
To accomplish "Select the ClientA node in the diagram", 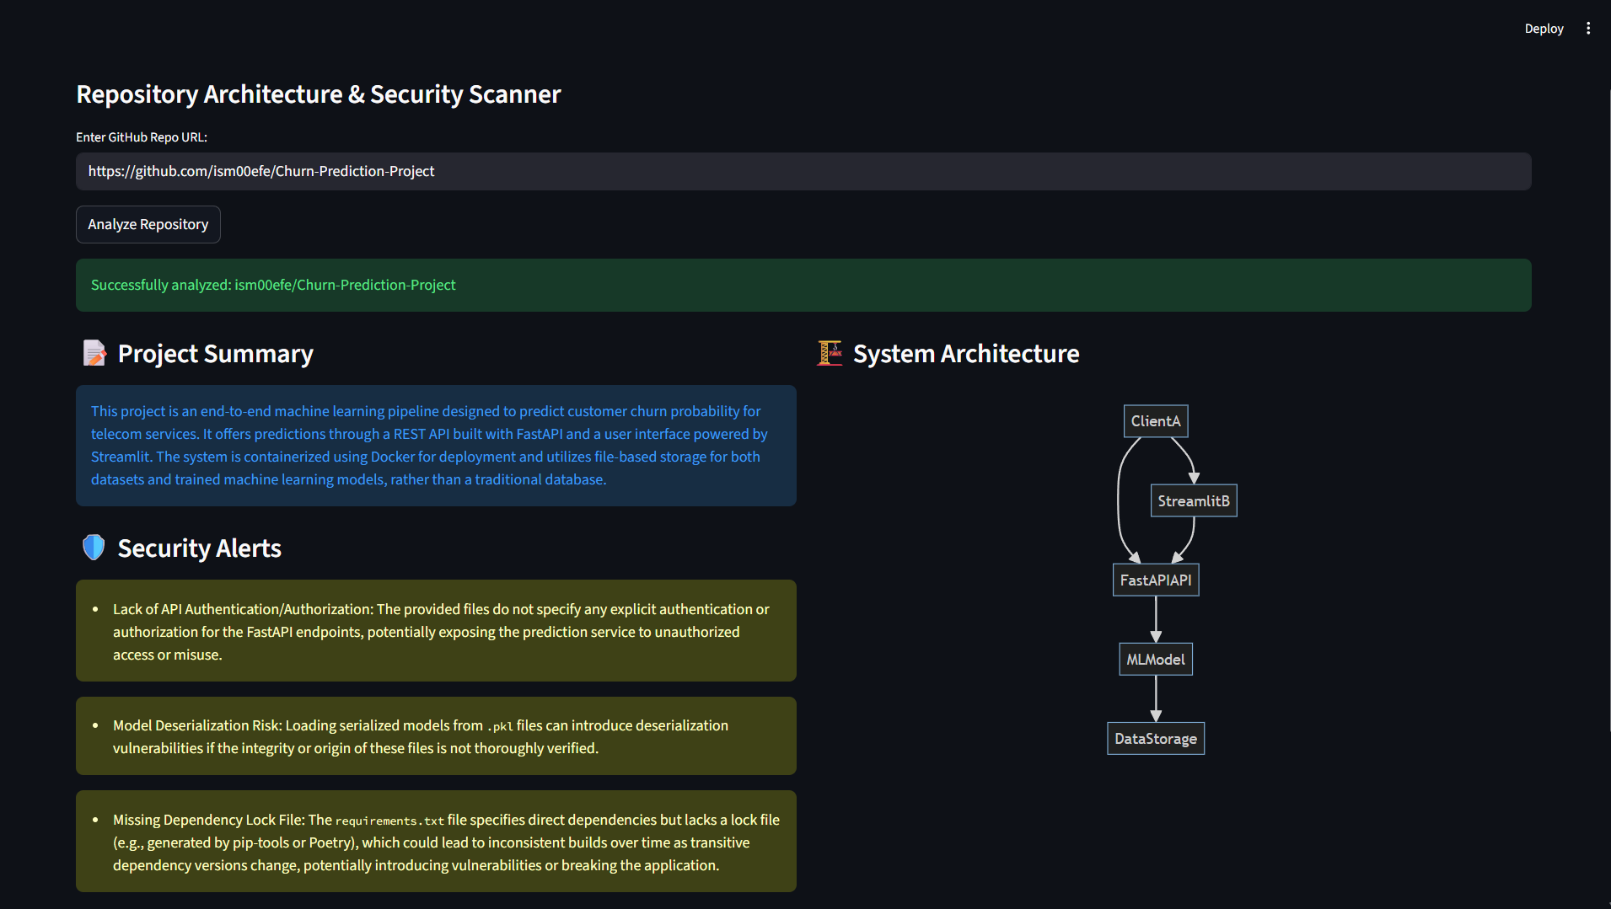I will coord(1155,421).
